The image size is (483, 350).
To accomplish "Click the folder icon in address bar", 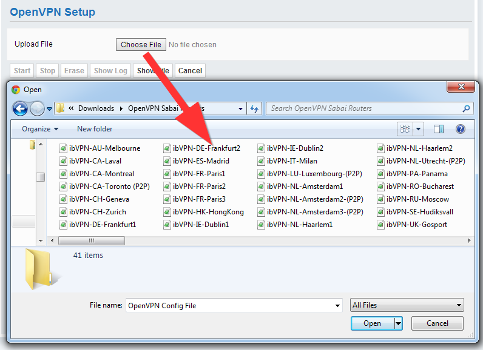I will point(61,108).
